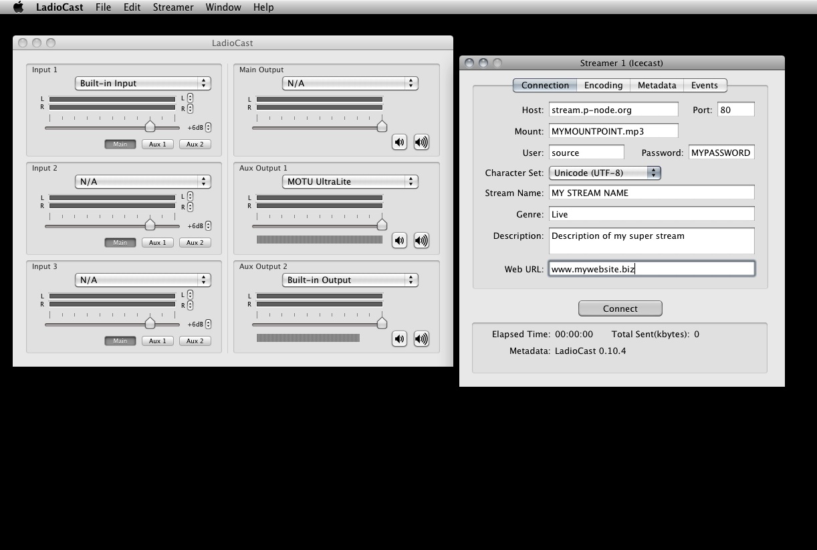The width and height of the screenshot is (817, 550).
Task: Click Main Output low-volume speaker icon
Action: [x=399, y=142]
